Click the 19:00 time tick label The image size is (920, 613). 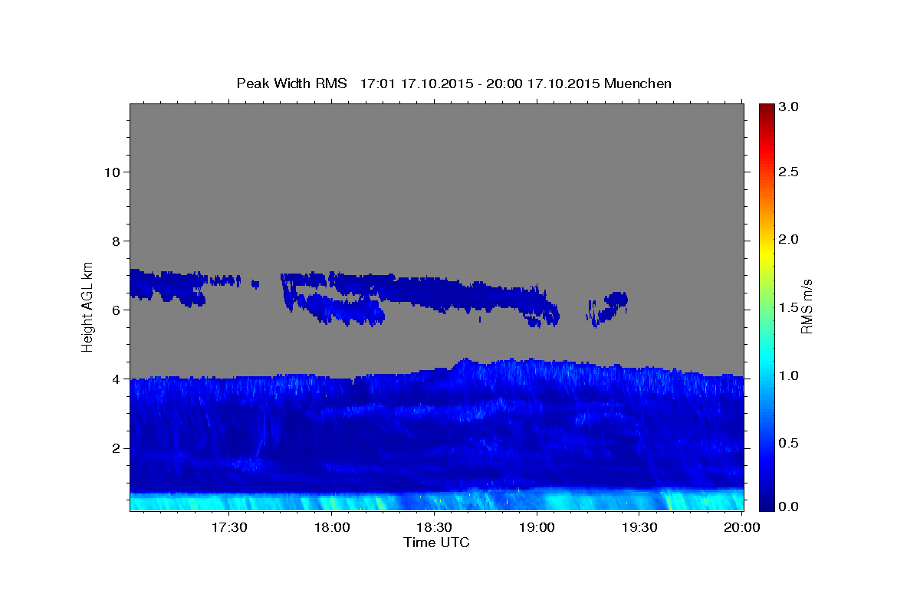point(537,528)
